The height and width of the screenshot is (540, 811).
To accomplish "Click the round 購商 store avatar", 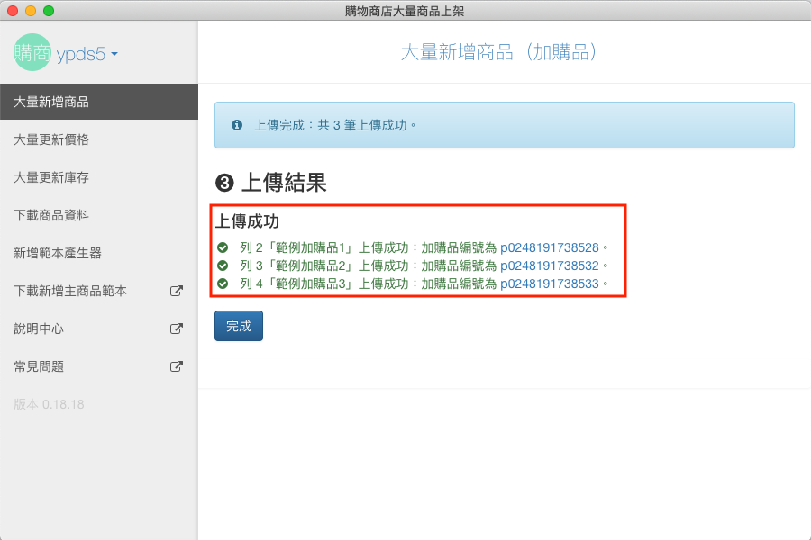I will pos(32,52).
